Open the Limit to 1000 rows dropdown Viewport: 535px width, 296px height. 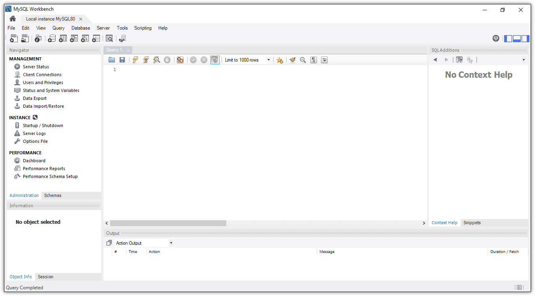[268, 60]
